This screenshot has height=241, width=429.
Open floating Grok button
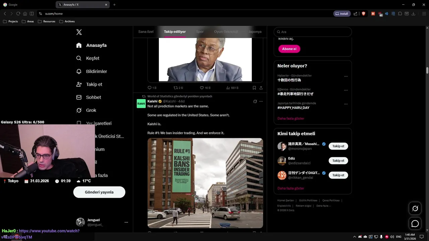[415, 209]
